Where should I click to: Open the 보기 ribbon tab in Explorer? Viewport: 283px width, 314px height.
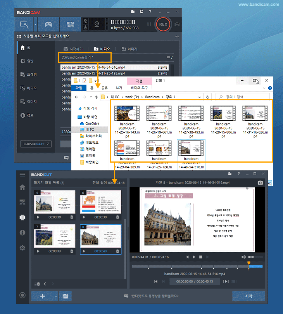click(x=119, y=88)
